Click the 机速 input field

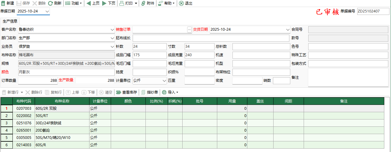[261, 55]
